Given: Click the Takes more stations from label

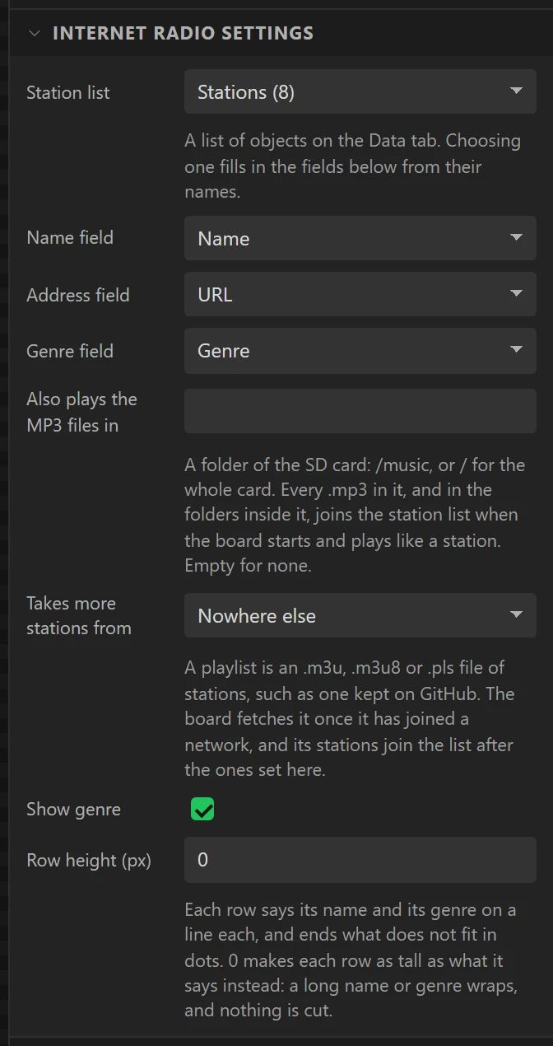Looking at the screenshot, I should tap(79, 615).
